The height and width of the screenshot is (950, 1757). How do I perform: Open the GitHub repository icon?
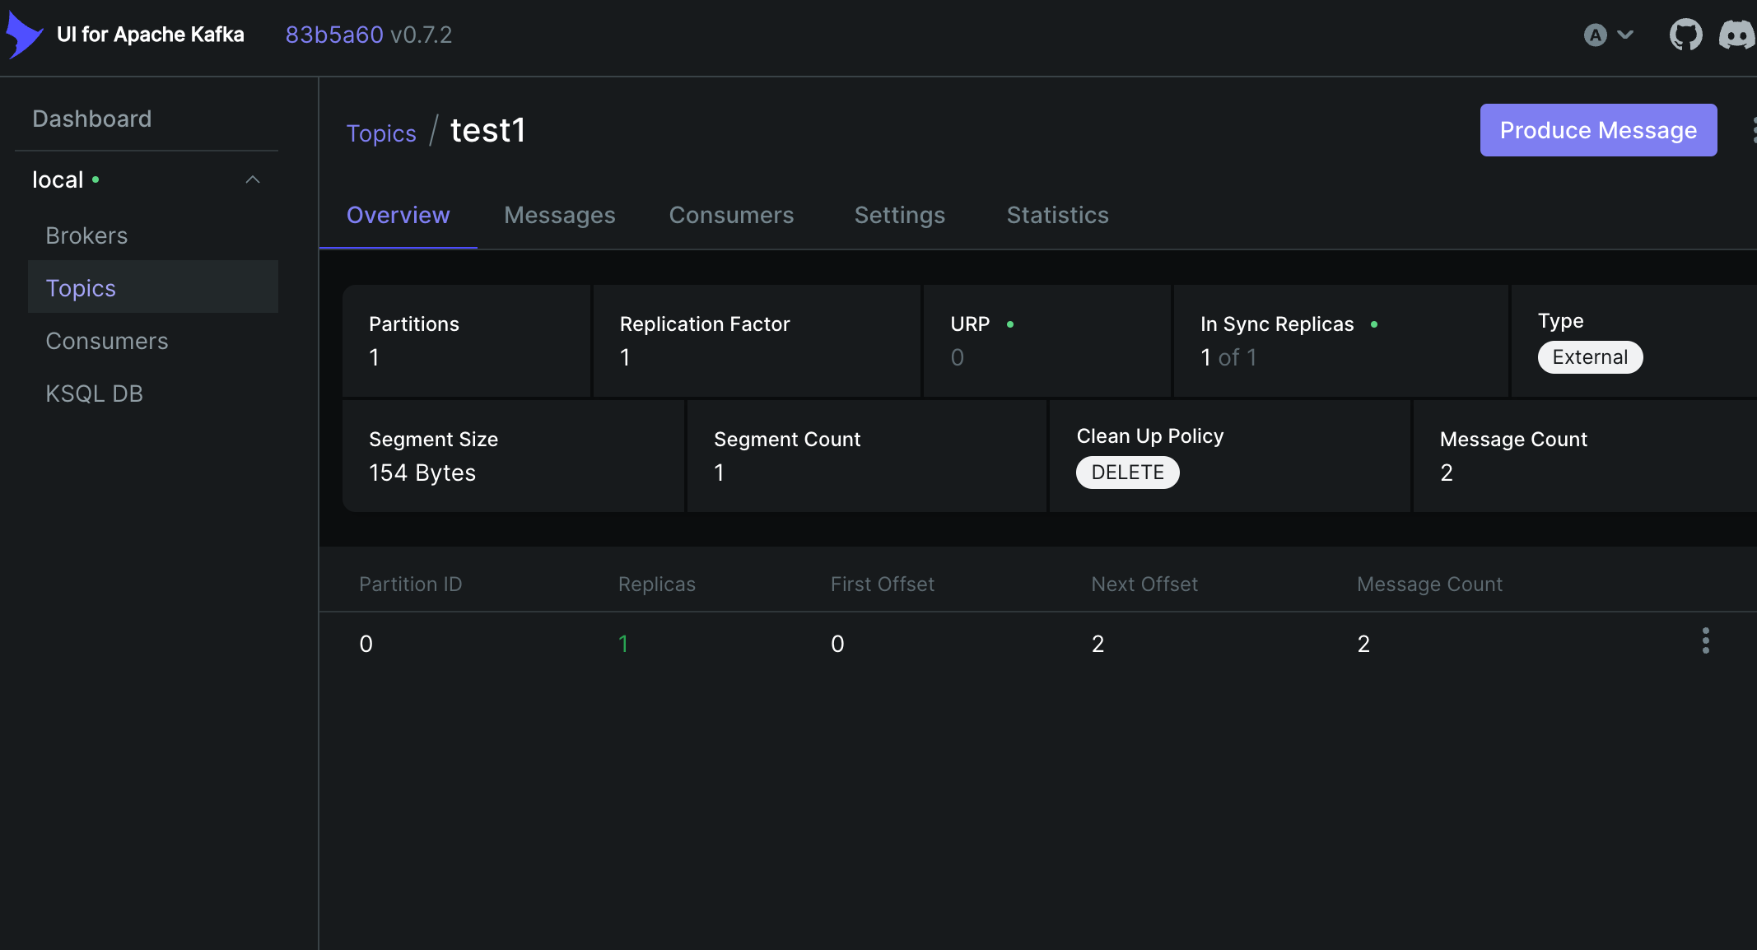[x=1685, y=35]
